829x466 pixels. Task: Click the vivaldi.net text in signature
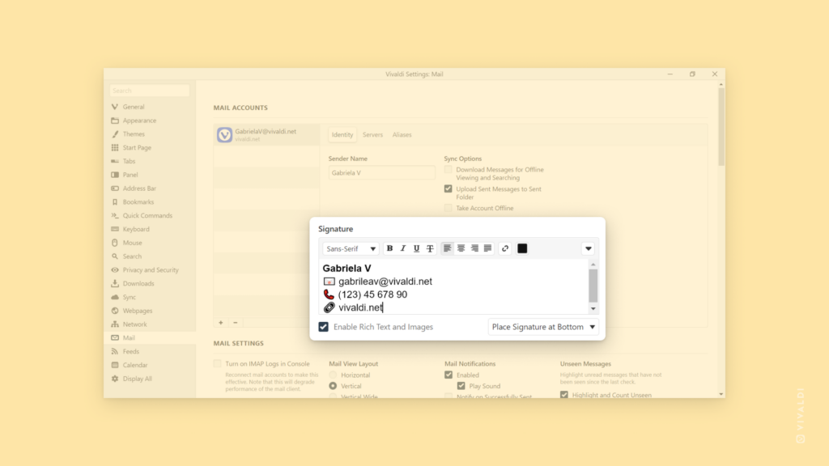coord(360,307)
